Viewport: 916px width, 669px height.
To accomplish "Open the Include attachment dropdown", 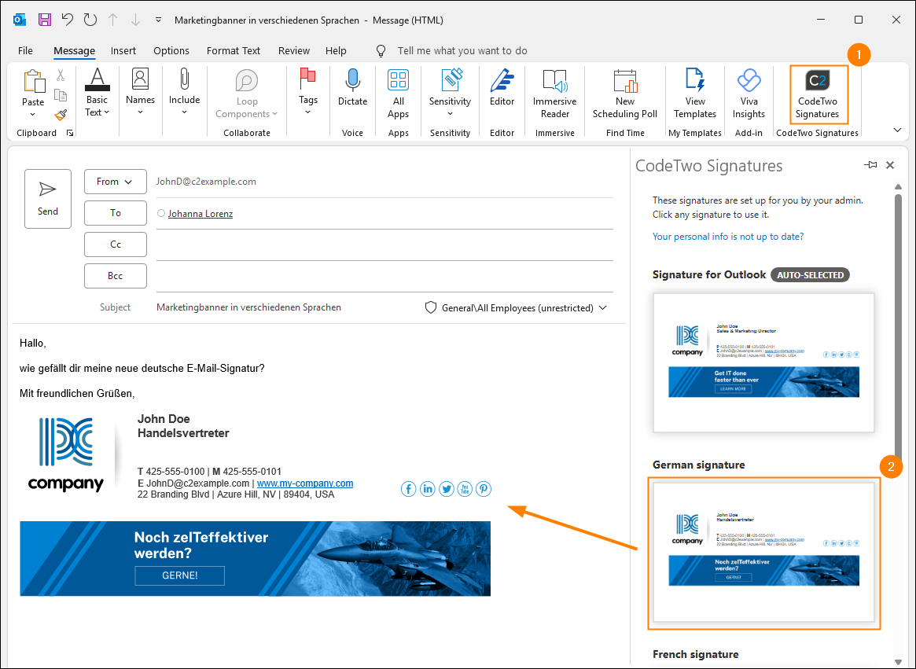I will click(184, 92).
